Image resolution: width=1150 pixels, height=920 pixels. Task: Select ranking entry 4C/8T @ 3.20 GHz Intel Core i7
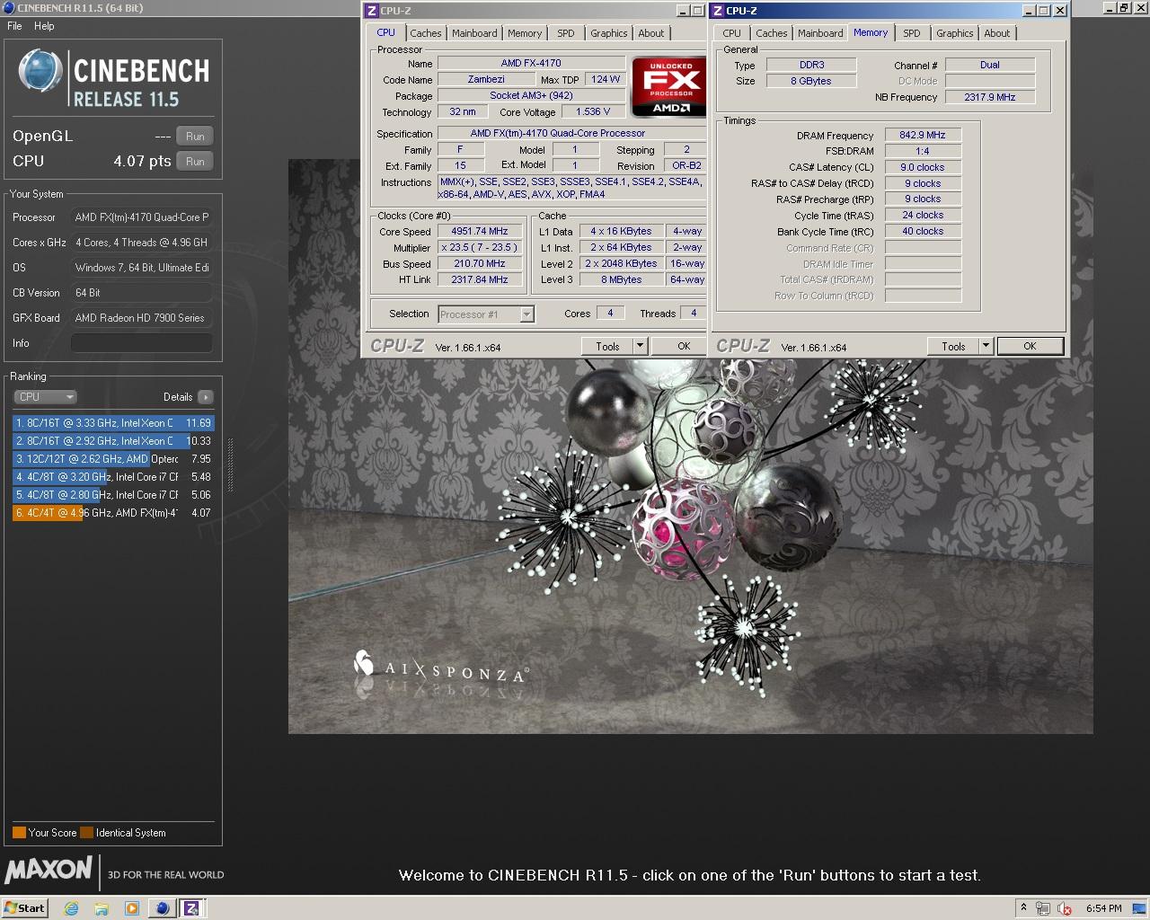click(x=113, y=477)
